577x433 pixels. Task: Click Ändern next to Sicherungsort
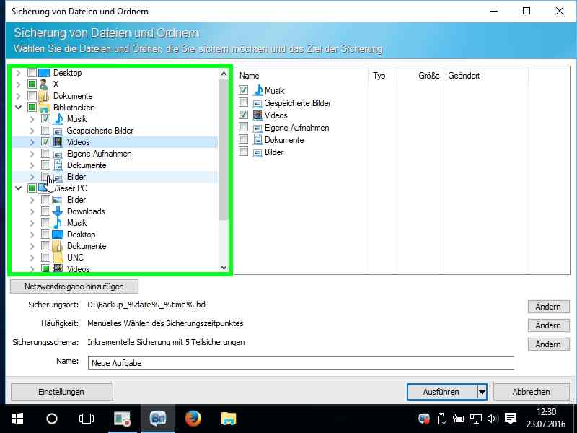click(548, 307)
